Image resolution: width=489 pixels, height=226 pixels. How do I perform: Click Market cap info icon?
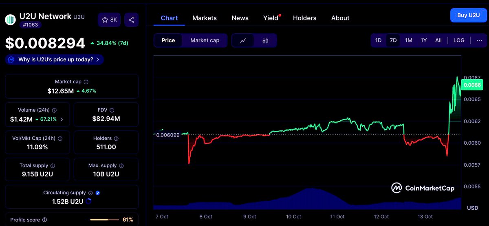[x=86, y=82]
